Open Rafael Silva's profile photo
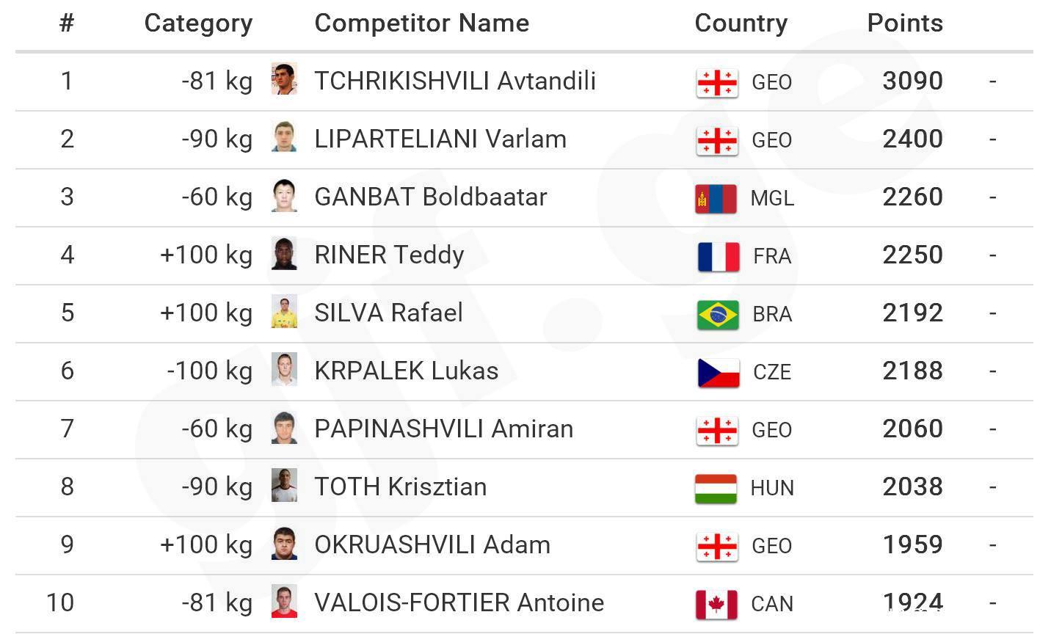Viewport: 1051px width, 634px height. coord(284,312)
